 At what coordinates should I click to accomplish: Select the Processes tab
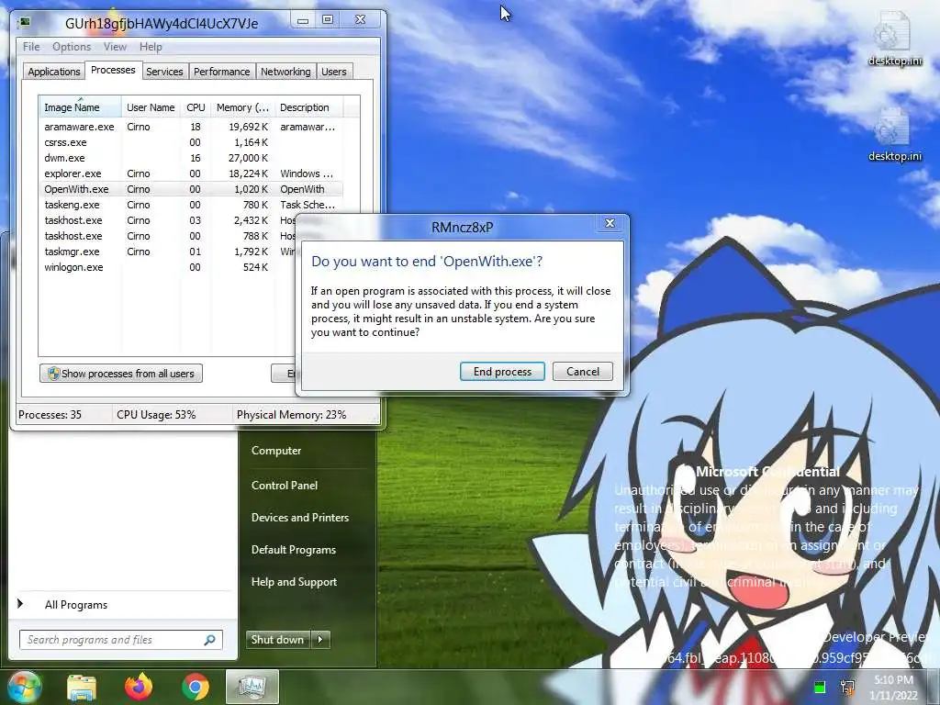point(113,70)
